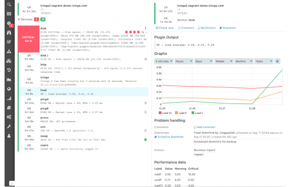291x187 pixels.
Task: Click the area chart icon in sidebar
Action: pyautogui.click(x=9, y=80)
